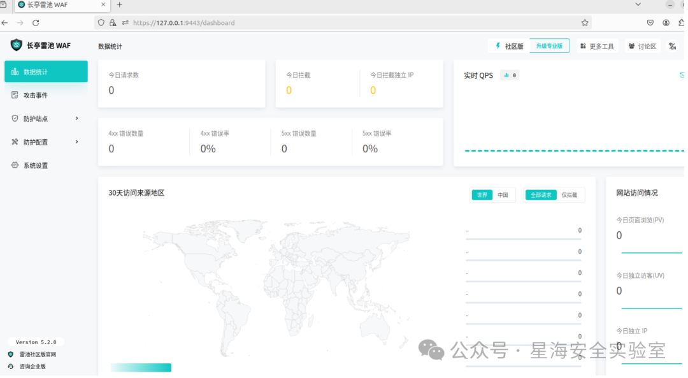Open the 讨论区 forum link

coord(642,46)
